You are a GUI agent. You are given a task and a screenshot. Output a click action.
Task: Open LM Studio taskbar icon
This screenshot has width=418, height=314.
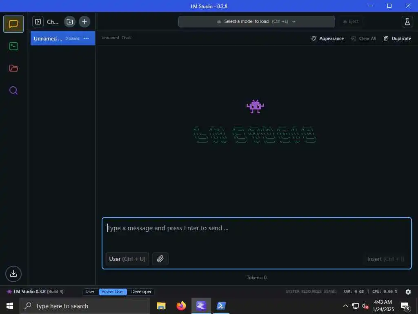[201, 306]
